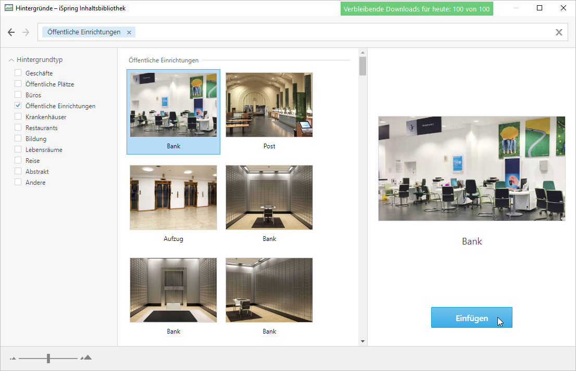Adjust the thumbnail size slider handle
Image resolution: width=576 pixels, height=371 pixels.
[x=48, y=358]
